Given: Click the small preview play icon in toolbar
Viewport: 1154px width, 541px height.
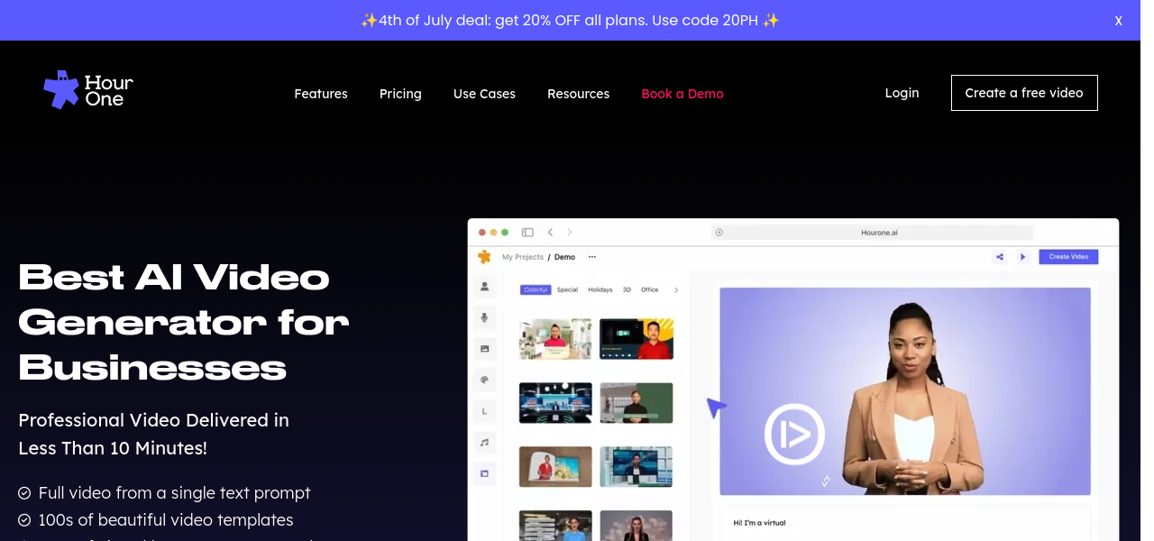Looking at the screenshot, I should pos(1023,257).
